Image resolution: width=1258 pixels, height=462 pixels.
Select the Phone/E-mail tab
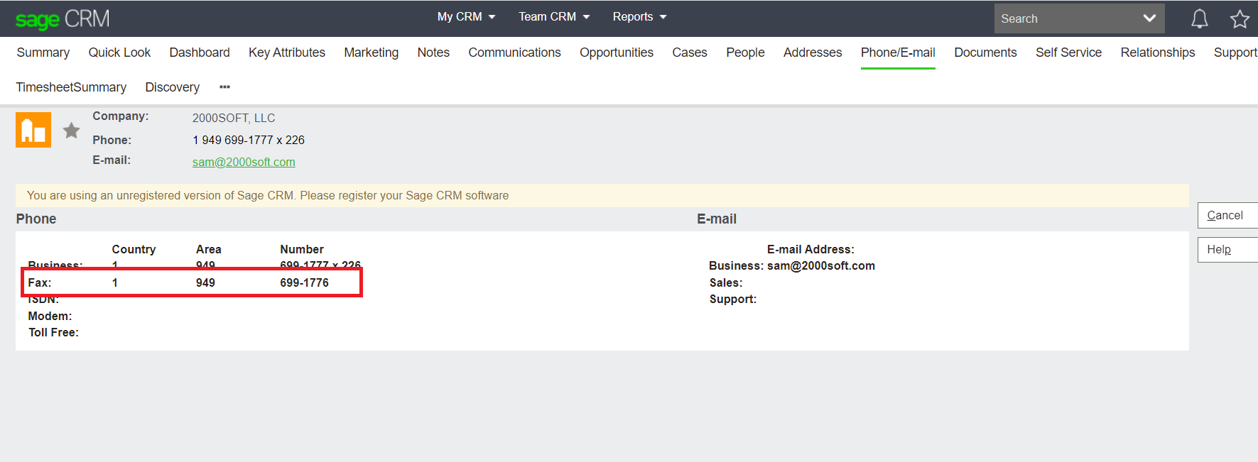pos(898,53)
